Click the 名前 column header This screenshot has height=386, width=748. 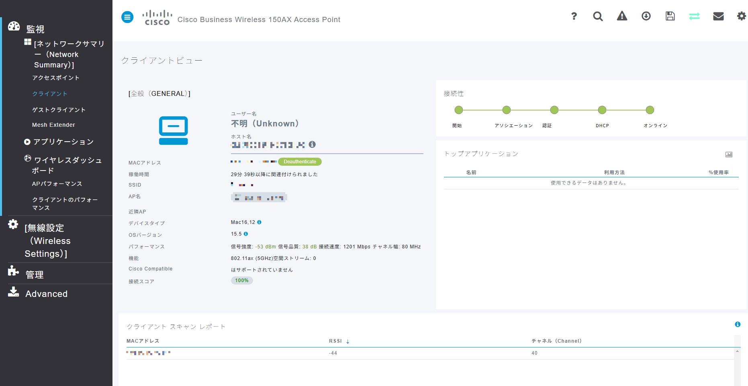471,173
